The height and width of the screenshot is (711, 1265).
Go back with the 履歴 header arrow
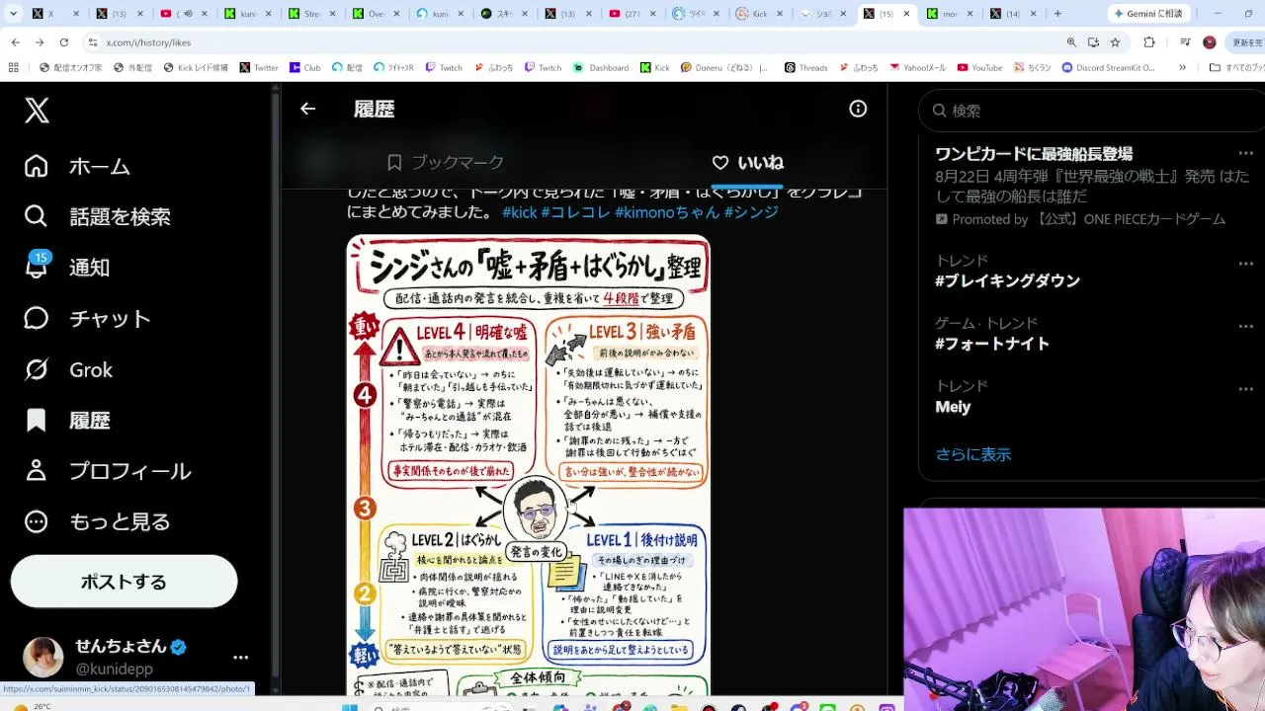click(x=308, y=109)
